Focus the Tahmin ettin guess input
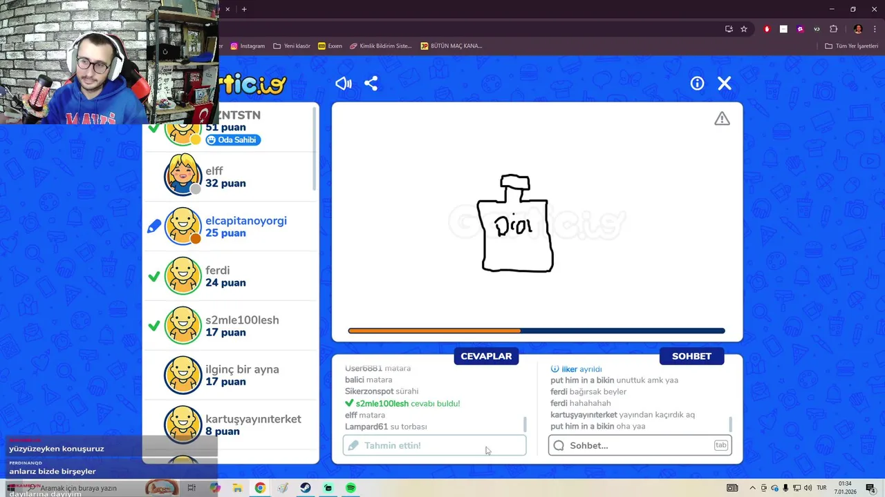Image resolution: width=885 pixels, height=497 pixels. 434,445
